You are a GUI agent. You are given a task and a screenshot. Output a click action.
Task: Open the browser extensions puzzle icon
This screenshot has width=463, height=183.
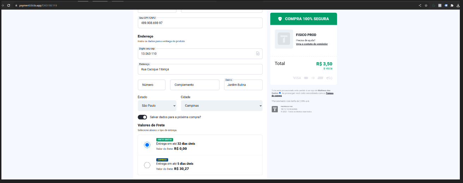[452, 6]
